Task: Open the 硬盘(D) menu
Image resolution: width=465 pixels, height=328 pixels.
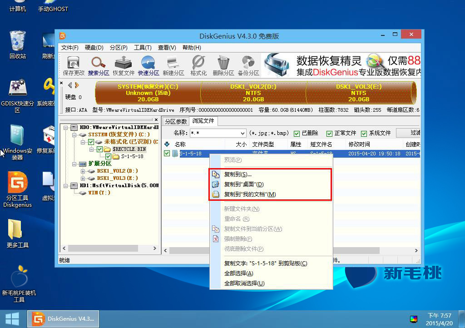Action: (94, 48)
